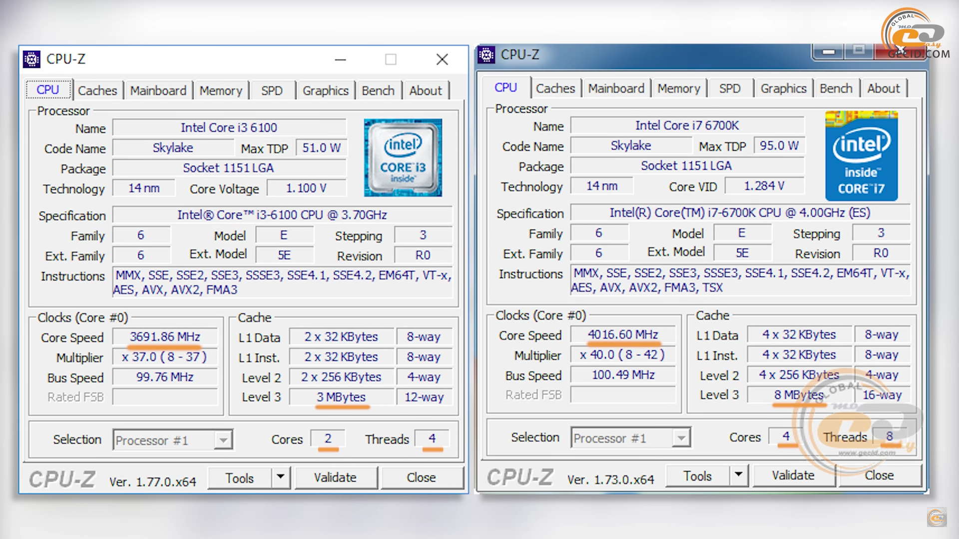Select the CPU tab in left window
The height and width of the screenshot is (539, 959).
(x=47, y=89)
